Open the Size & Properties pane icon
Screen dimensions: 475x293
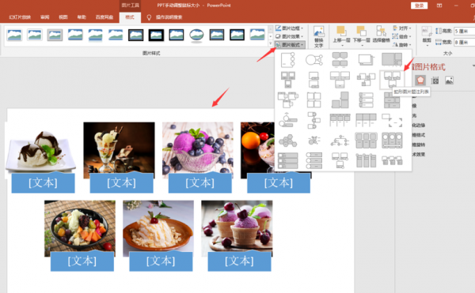coord(435,81)
